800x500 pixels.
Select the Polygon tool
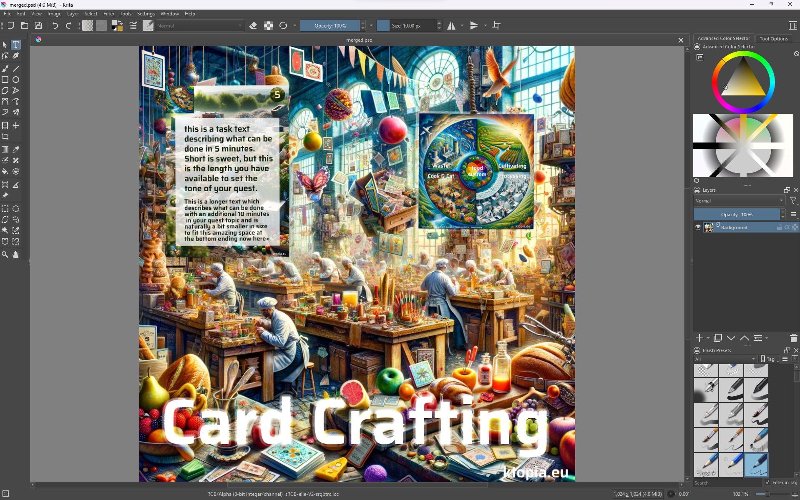coord(5,90)
